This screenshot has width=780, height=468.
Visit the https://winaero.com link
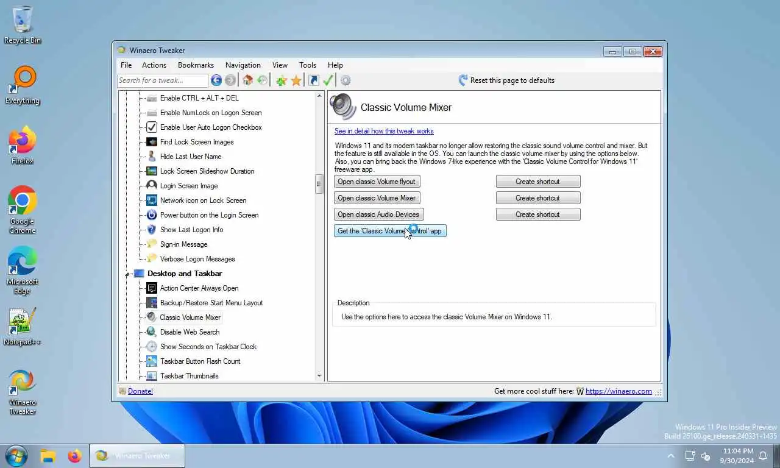click(x=619, y=391)
